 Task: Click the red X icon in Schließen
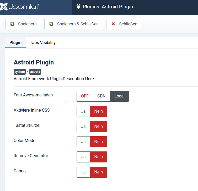click(113, 24)
